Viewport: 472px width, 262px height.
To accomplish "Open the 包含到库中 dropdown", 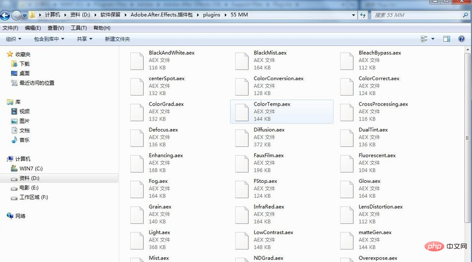I will coord(49,39).
